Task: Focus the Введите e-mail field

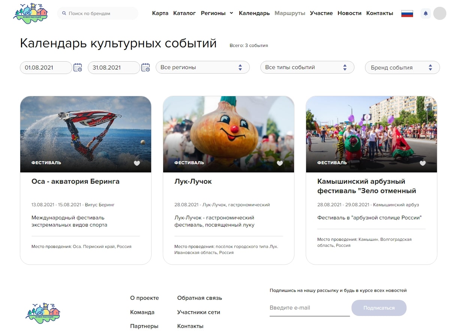Action: pos(309,308)
